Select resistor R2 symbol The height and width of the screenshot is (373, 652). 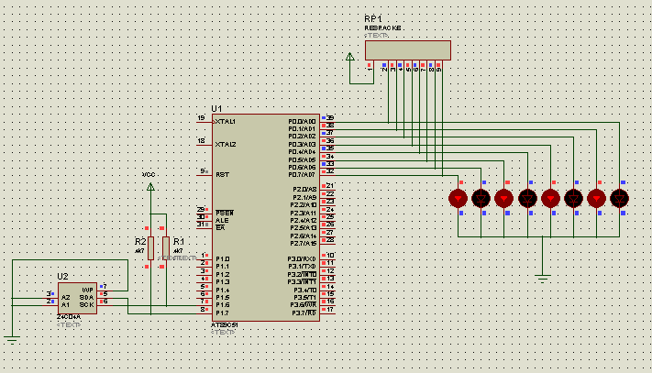pos(150,248)
